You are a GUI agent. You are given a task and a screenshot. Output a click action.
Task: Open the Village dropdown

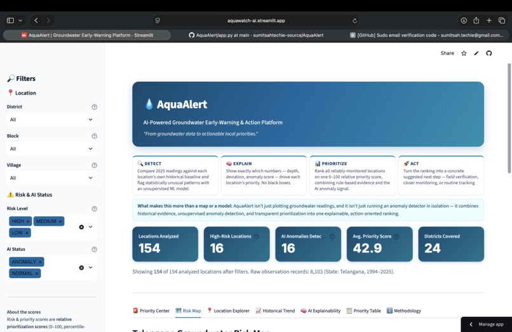coord(51,178)
